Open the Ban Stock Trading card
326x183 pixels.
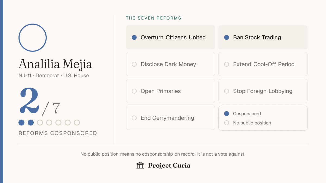[x=263, y=37]
